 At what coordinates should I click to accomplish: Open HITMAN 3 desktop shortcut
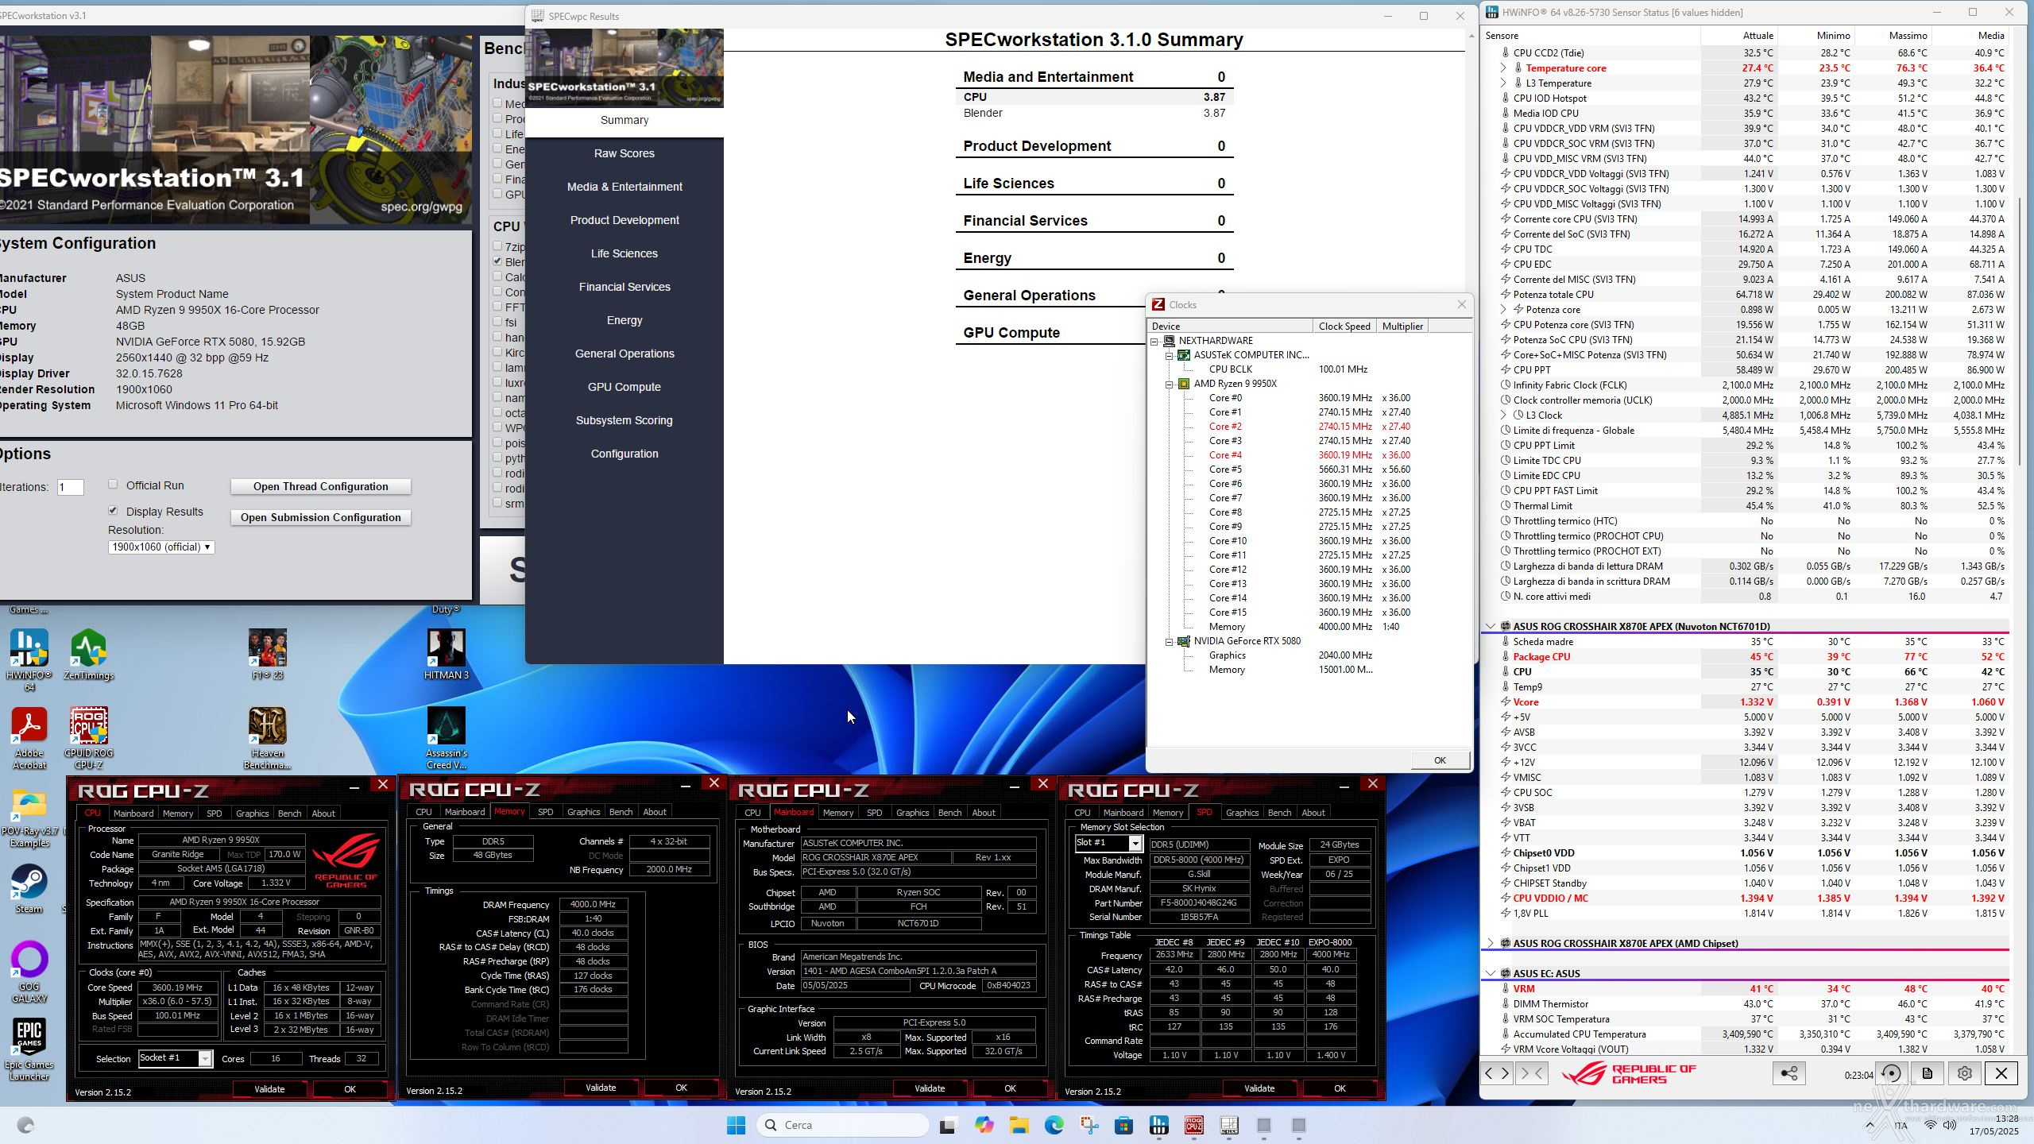[446, 655]
